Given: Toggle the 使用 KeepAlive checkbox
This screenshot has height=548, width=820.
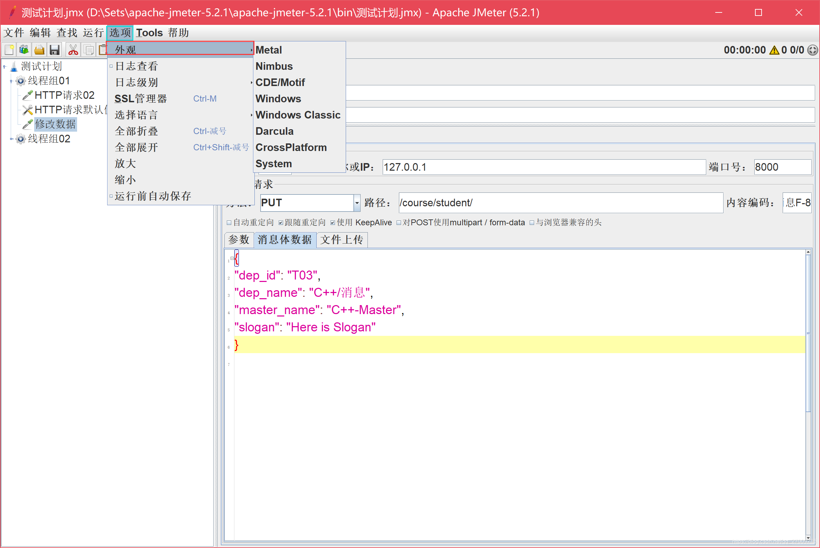Looking at the screenshot, I should 333,223.
